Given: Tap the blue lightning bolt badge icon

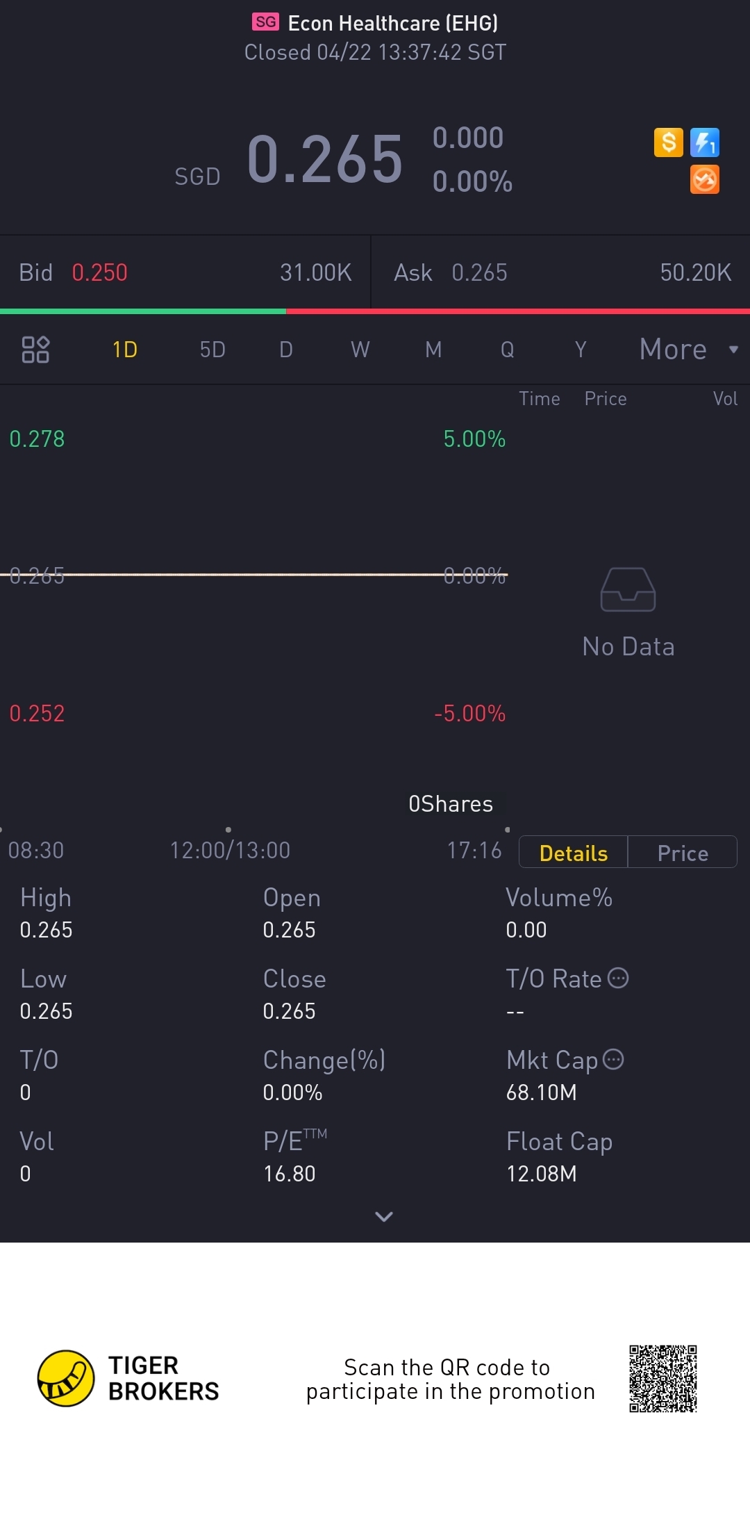Looking at the screenshot, I should pos(705,142).
